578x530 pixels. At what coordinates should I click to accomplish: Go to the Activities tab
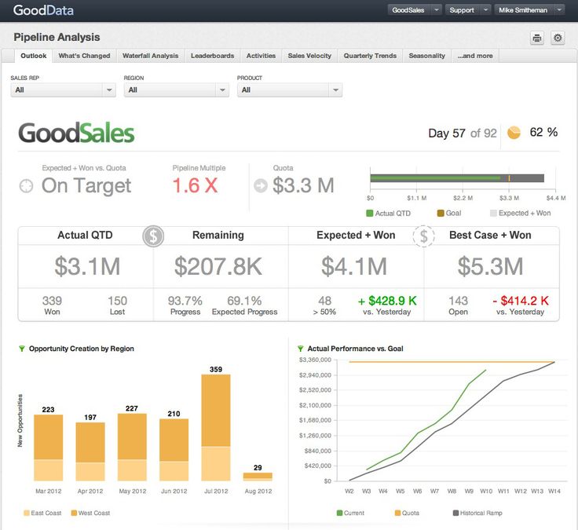tap(261, 56)
